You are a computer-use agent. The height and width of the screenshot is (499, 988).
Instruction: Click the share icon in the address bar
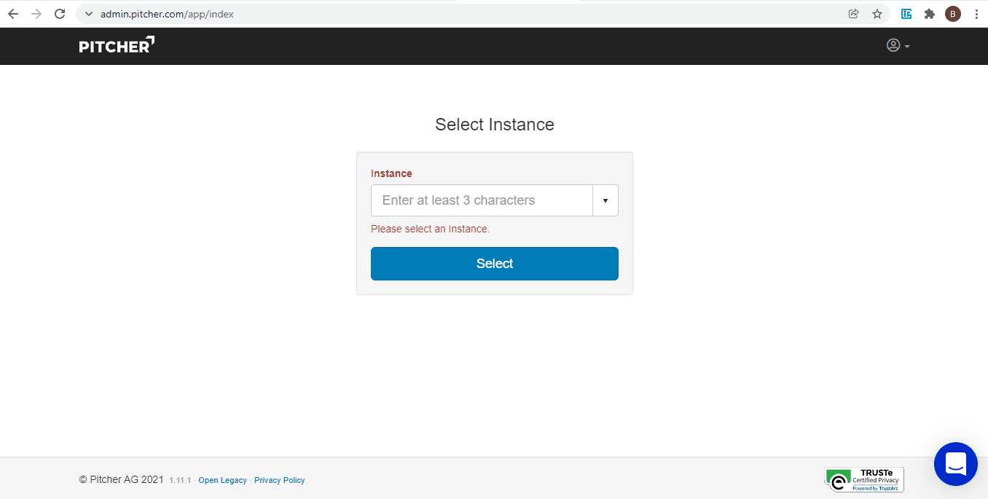(x=853, y=13)
